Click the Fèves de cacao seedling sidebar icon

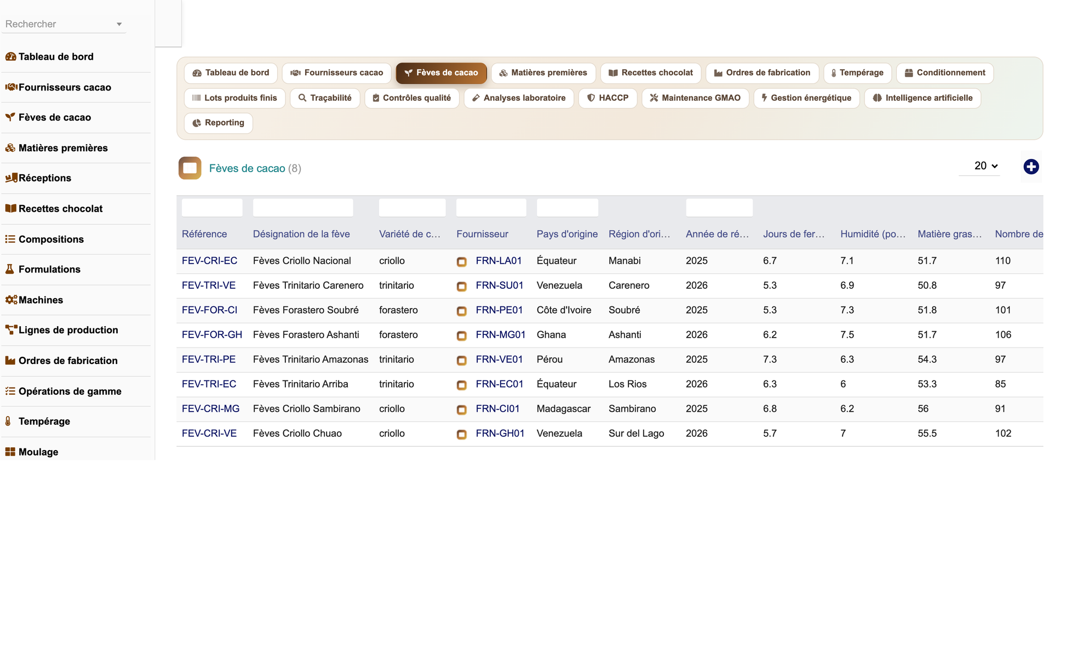[10, 117]
